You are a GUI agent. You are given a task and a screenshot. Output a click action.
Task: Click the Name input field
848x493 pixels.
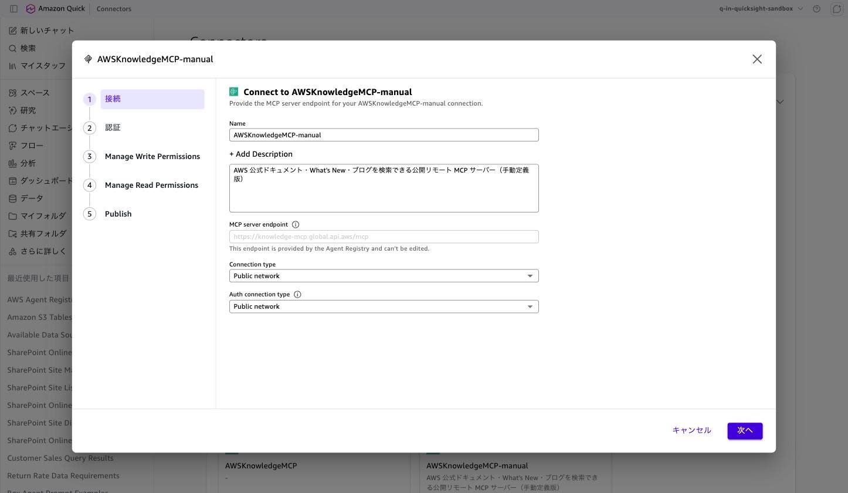384,135
